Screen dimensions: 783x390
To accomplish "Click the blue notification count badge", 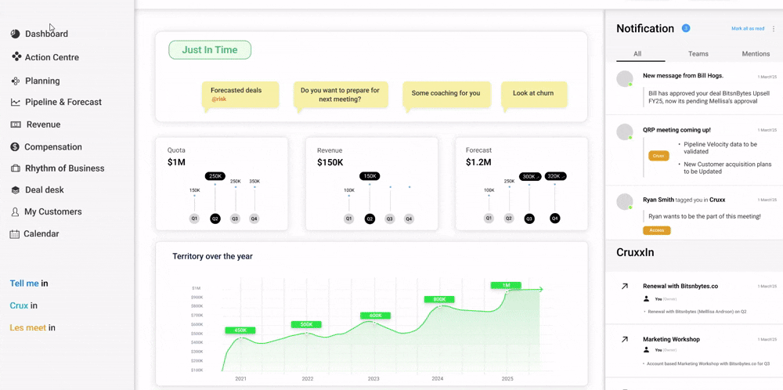I will pyautogui.click(x=686, y=28).
